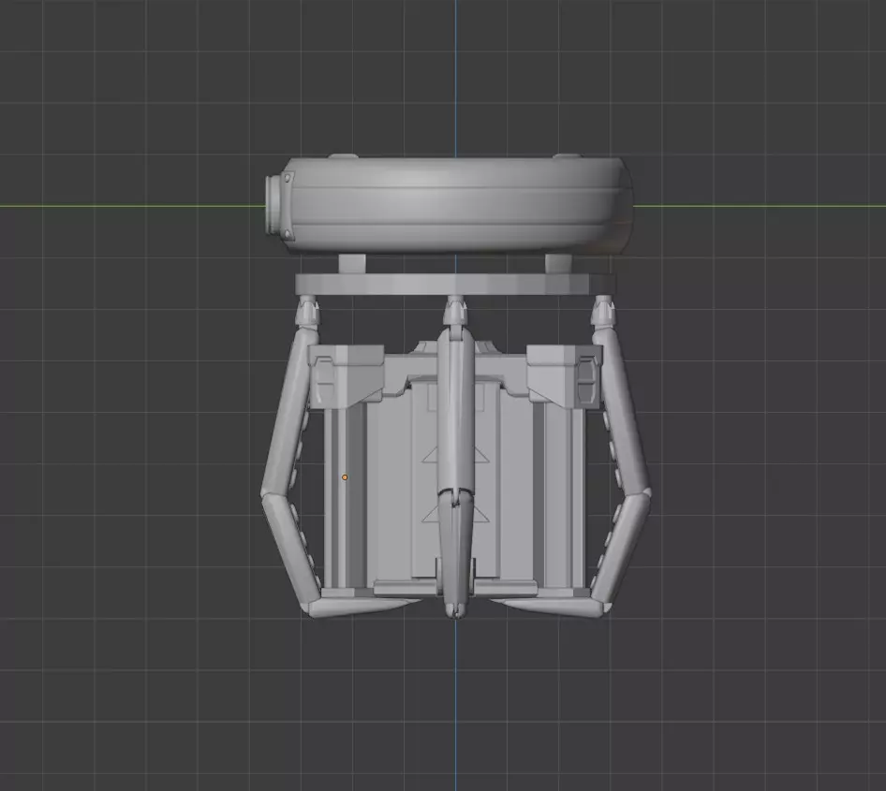Select the left bracket block with hex bolt

(x=346, y=376)
